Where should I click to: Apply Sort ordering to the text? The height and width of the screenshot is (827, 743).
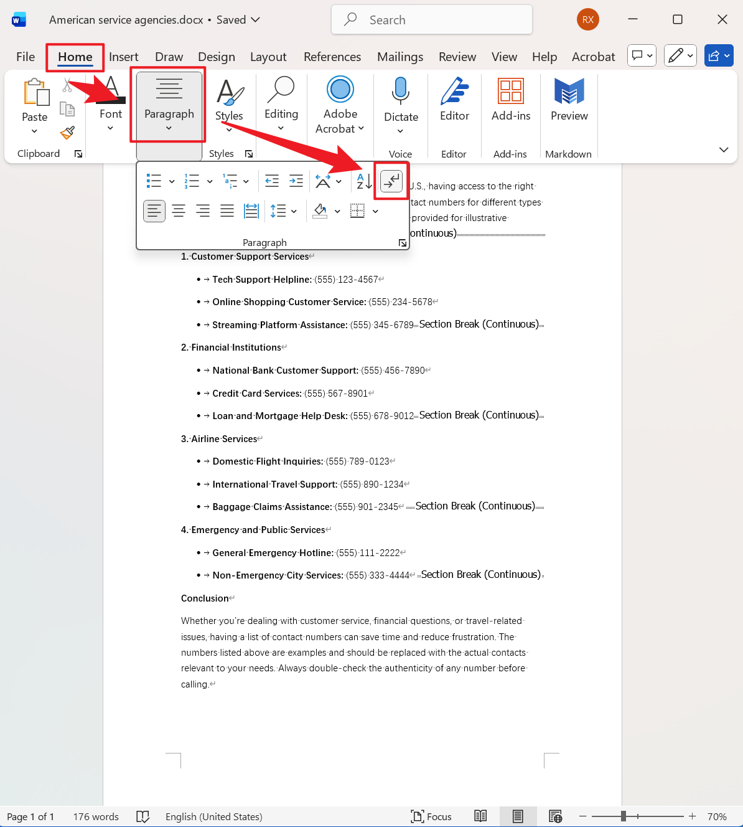363,180
